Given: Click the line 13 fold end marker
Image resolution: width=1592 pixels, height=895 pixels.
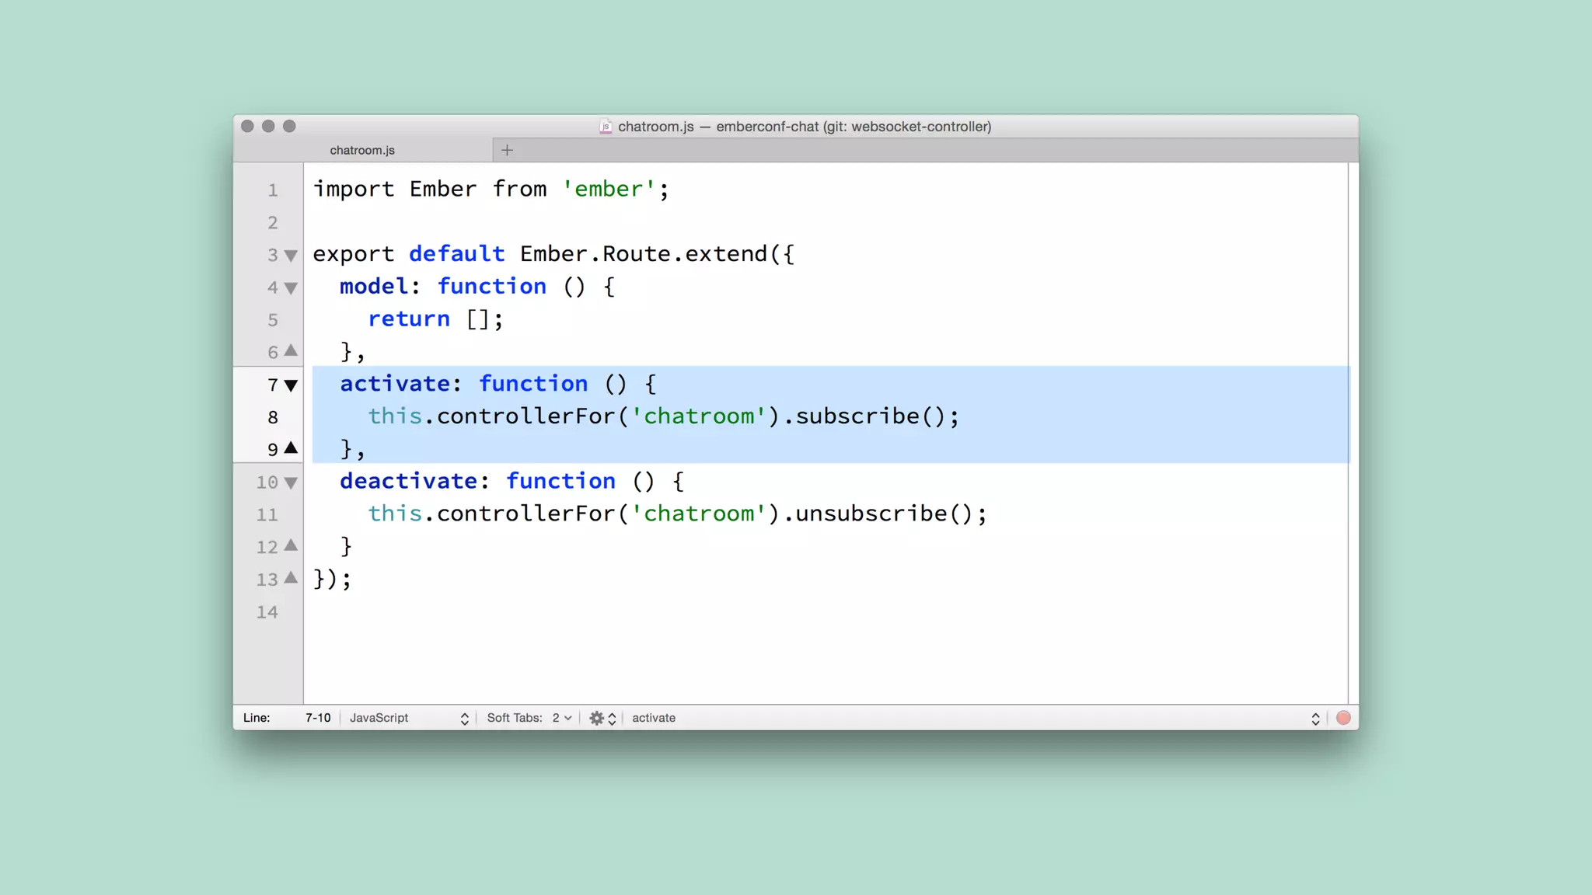Looking at the screenshot, I should pos(291,578).
